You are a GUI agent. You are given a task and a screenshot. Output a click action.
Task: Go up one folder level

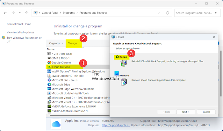(27, 13)
